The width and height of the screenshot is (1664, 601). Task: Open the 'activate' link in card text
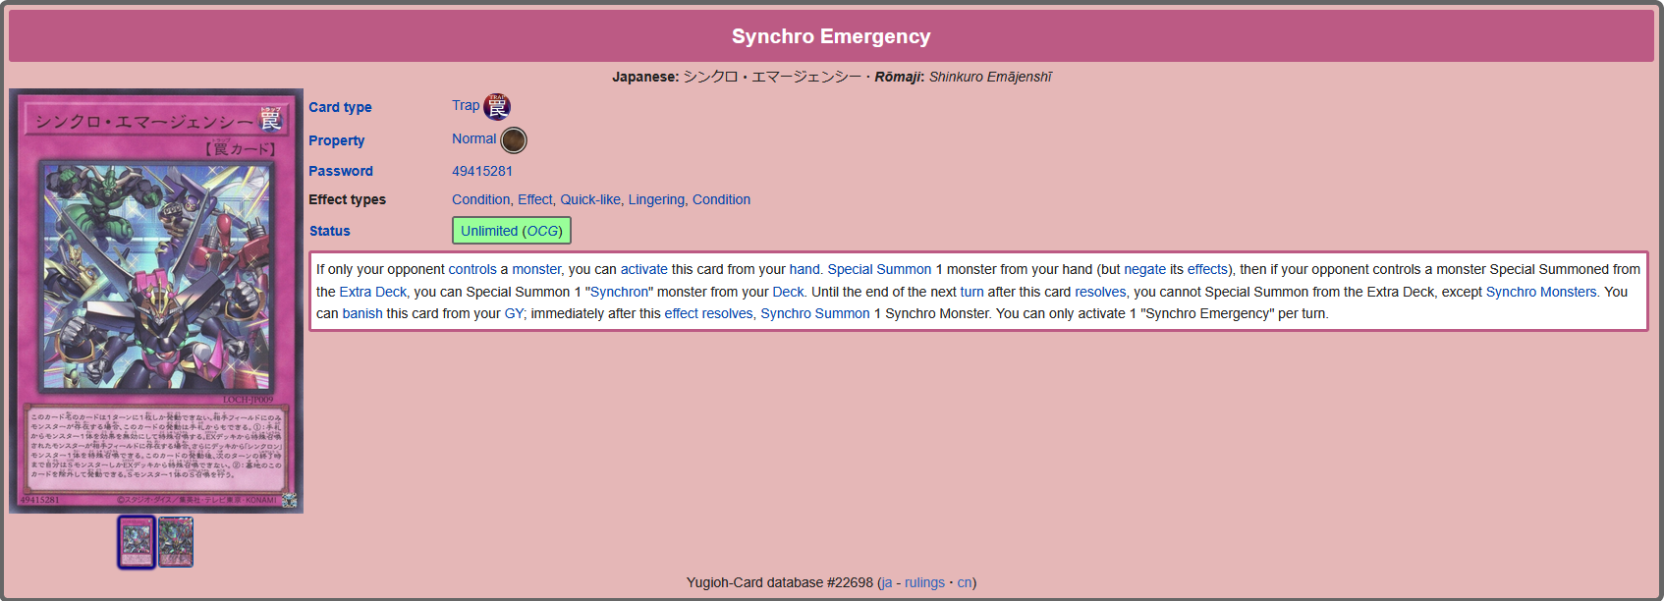pos(643,269)
